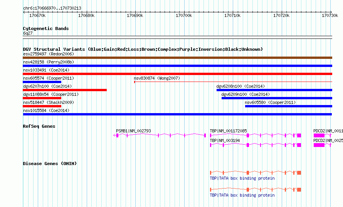This screenshot has width=343, height=207.
Task: Click the red nsv1033491 loss bar
Action: click(177, 74)
